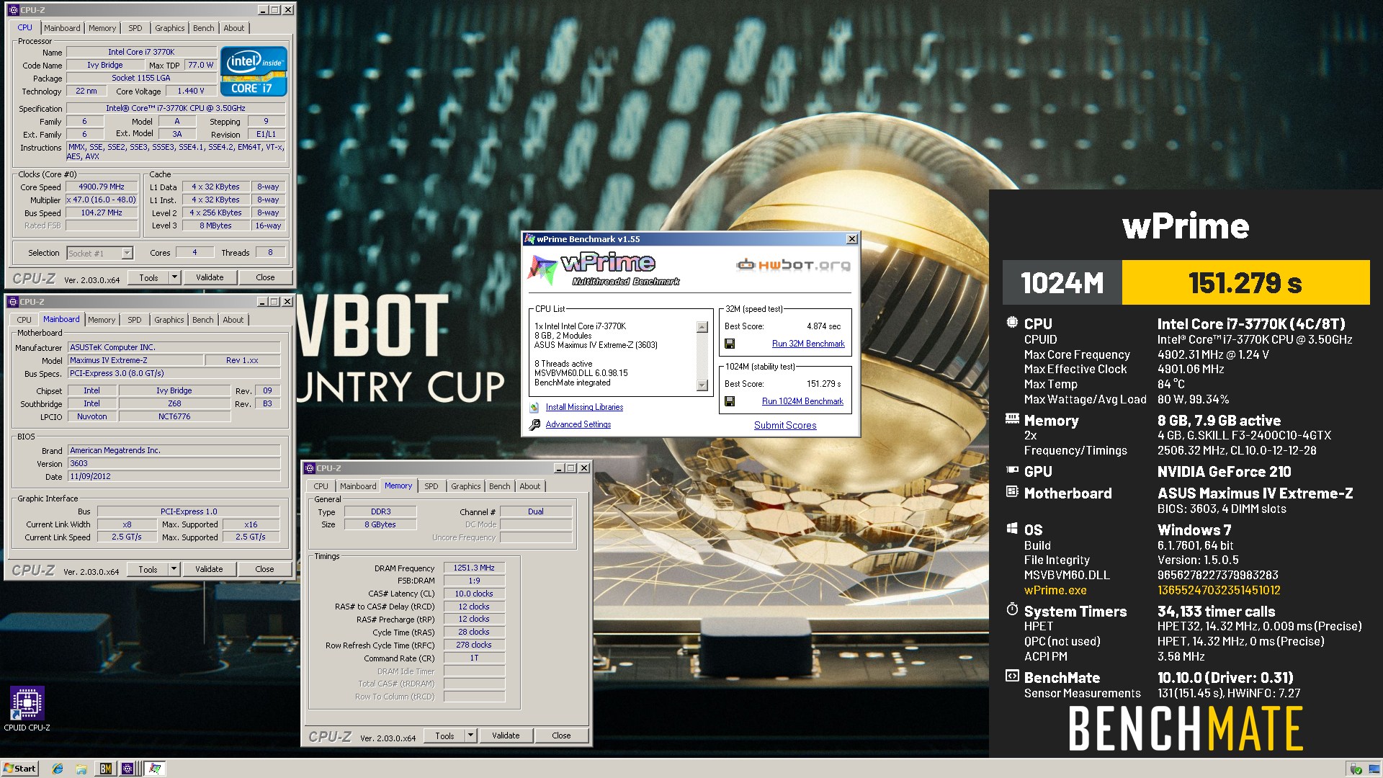The width and height of the screenshot is (1383, 778).
Task: Select wPrime taskbar button
Action: pos(155,769)
